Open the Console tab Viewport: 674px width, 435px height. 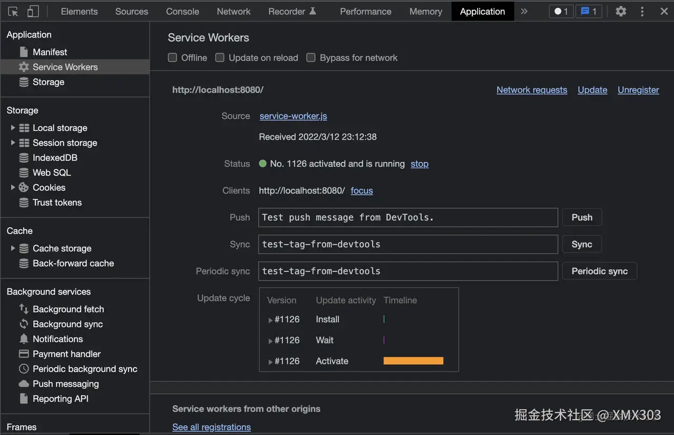[183, 11]
